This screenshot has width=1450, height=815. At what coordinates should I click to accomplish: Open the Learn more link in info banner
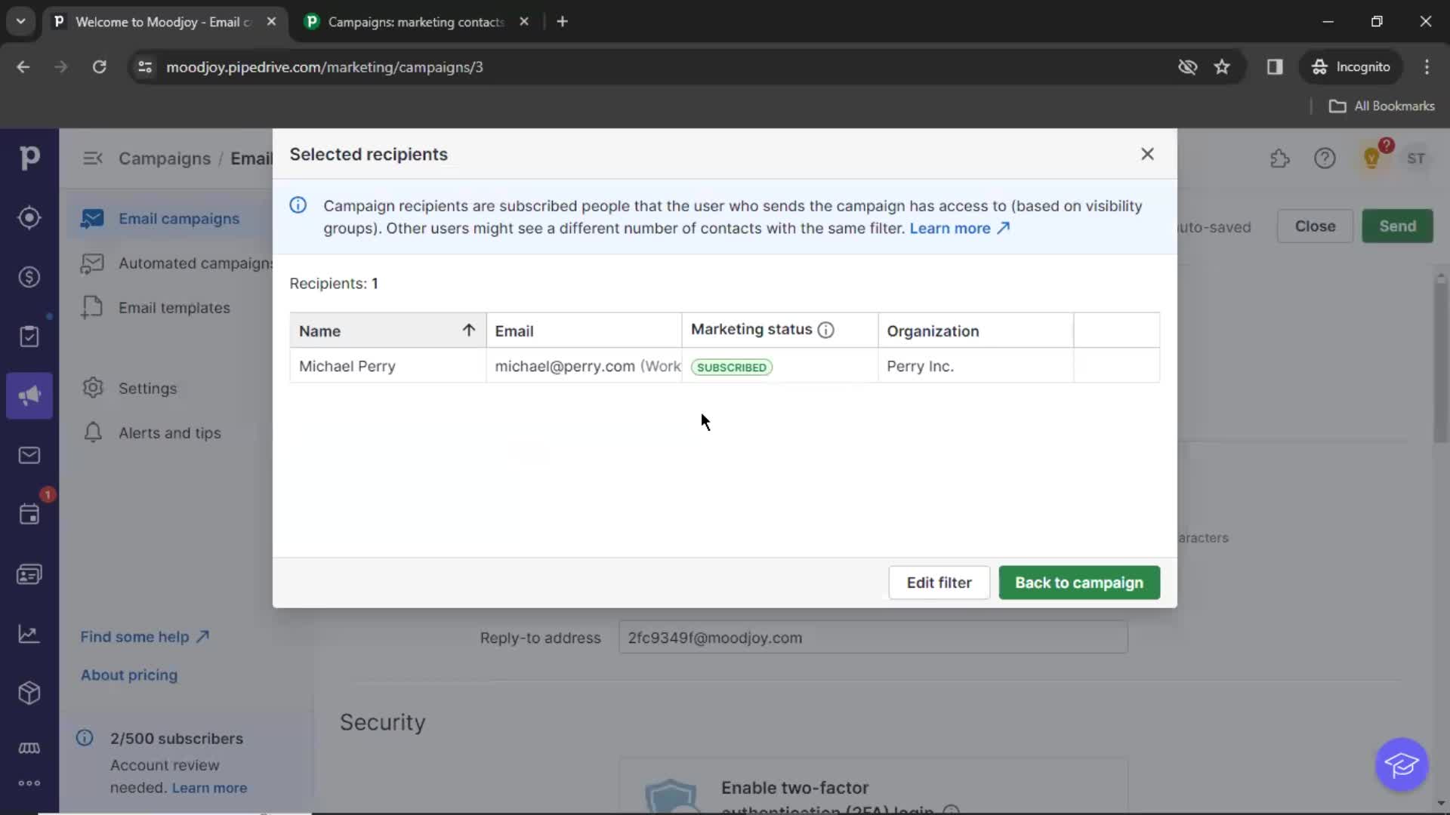pos(959,228)
